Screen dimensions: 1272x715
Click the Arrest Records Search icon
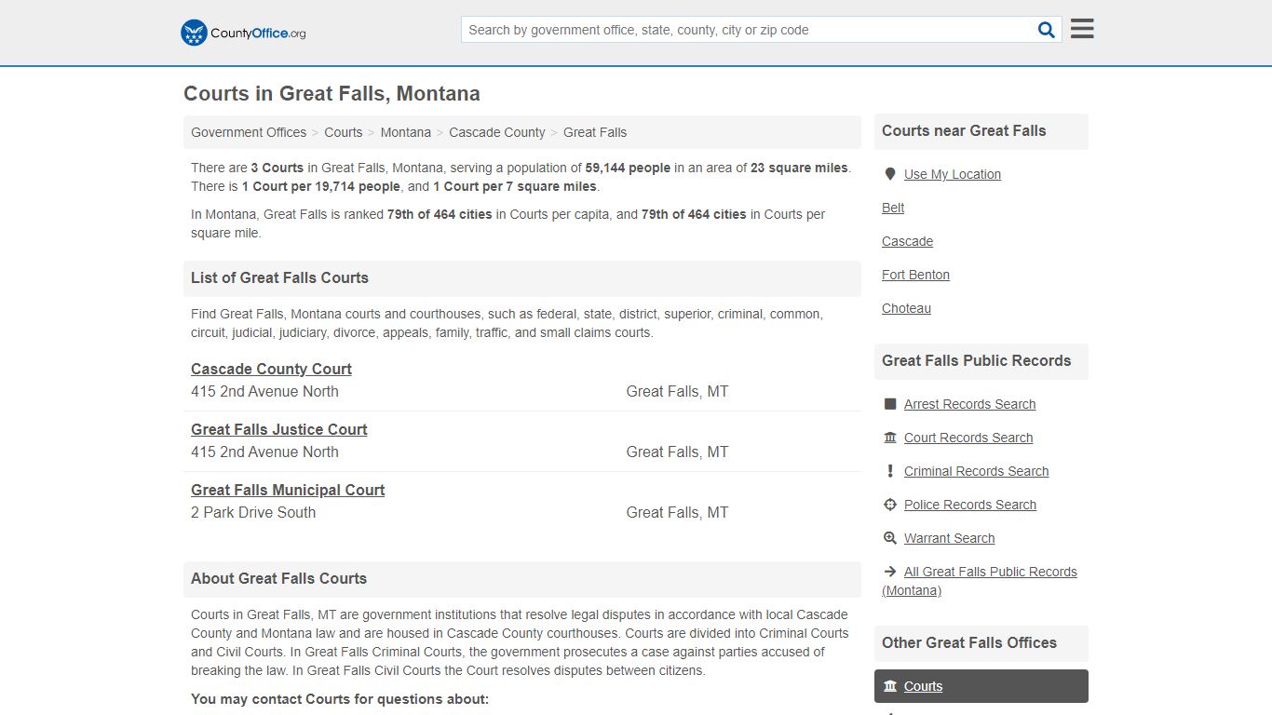[x=890, y=404]
